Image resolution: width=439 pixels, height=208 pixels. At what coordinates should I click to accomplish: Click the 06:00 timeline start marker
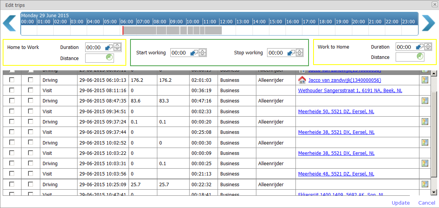123,31
